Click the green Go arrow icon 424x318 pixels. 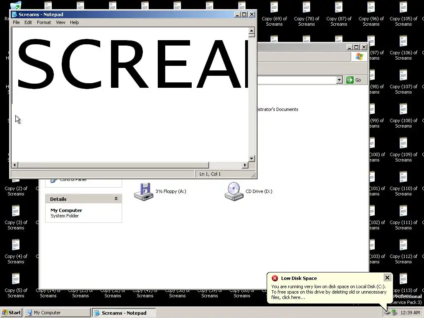[x=349, y=80]
